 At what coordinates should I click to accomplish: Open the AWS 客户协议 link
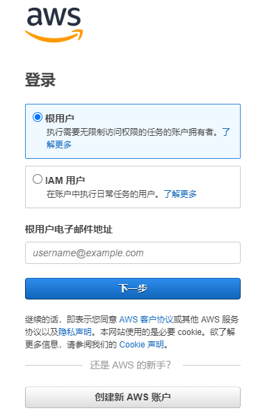click(x=146, y=320)
